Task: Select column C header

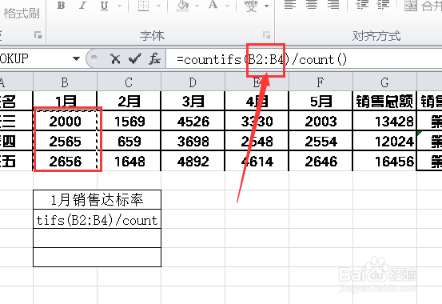Action: point(129,82)
